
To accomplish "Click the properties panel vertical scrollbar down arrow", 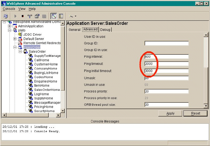I will coord(205,106).
